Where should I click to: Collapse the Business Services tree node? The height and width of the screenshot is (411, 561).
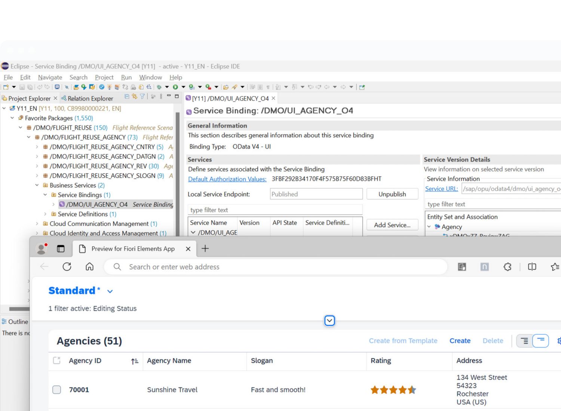click(x=37, y=185)
